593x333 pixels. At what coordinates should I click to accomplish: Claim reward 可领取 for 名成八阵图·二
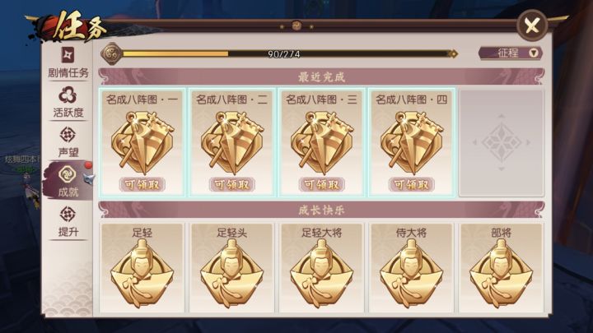[x=231, y=184]
